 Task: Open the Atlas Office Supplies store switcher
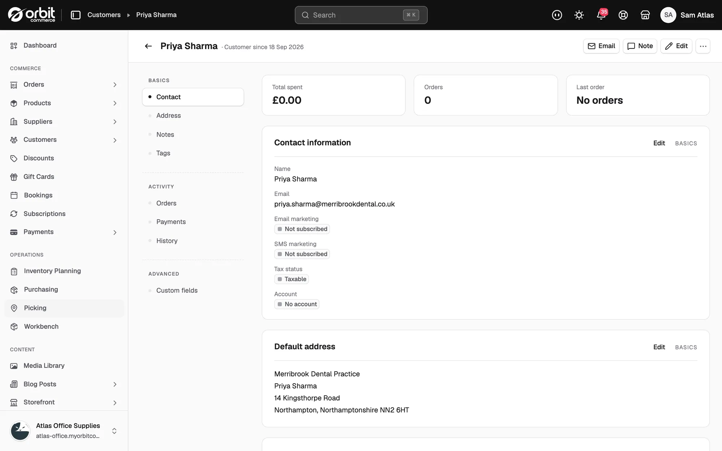(x=64, y=431)
